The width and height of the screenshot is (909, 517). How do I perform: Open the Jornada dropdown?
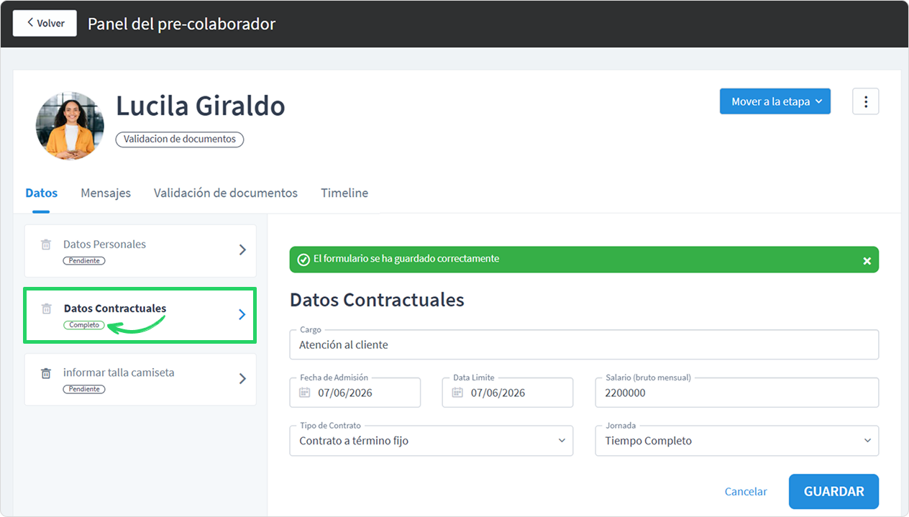click(x=737, y=441)
